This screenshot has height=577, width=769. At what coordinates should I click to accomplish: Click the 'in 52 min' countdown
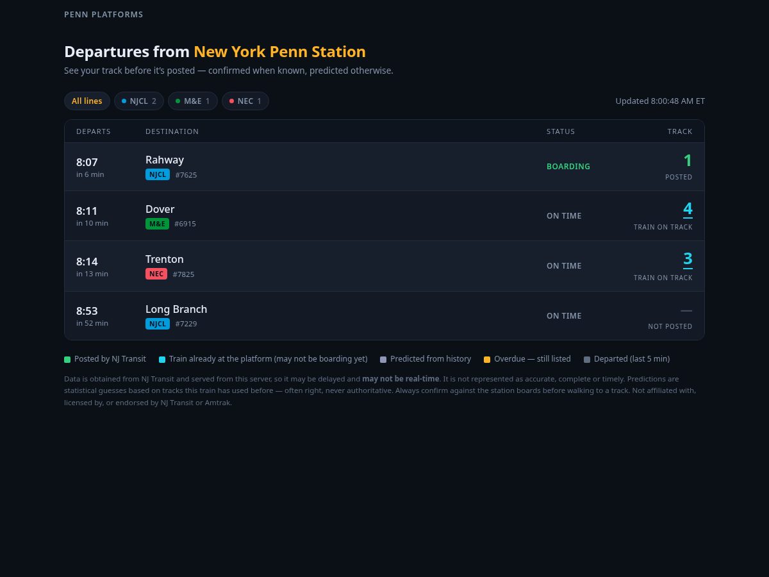pyautogui.click(x=92, y=323)
